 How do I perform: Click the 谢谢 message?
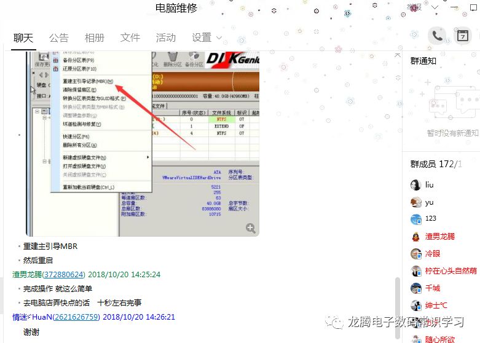[31, 332]
